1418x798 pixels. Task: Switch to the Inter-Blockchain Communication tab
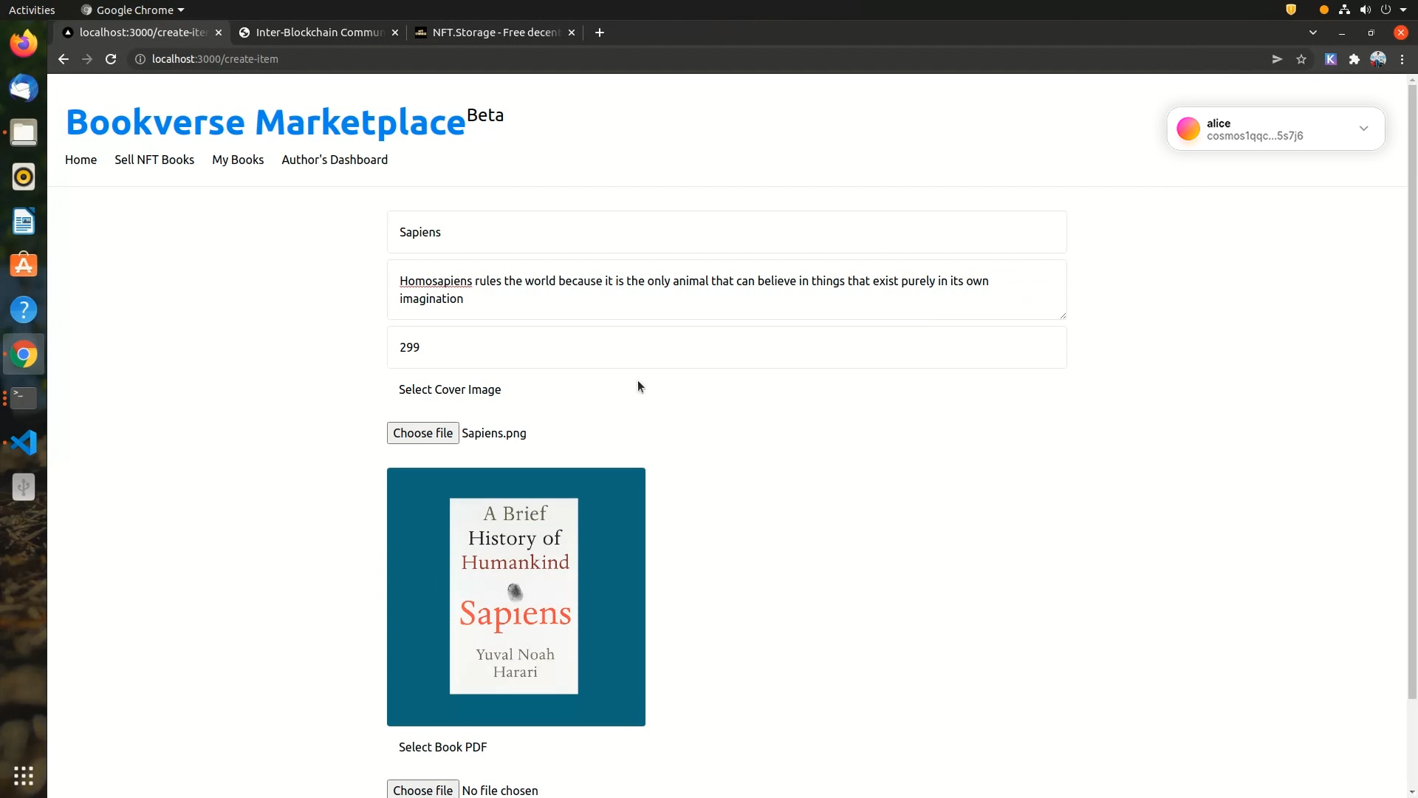tap(319, 33)
